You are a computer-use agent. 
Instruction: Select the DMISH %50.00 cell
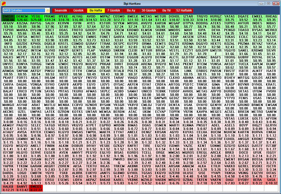click(8, 18)
